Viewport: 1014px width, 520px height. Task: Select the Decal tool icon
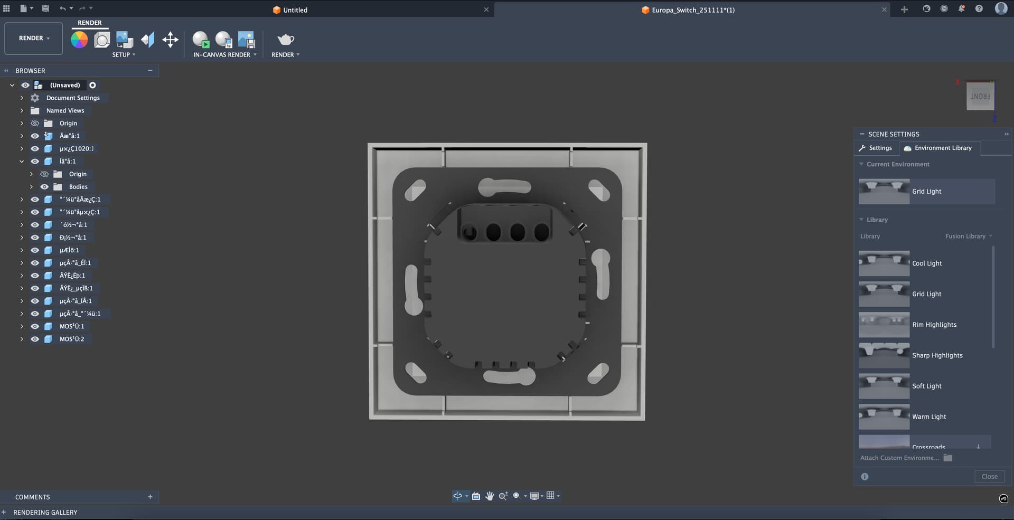click(x=125, y=40)
